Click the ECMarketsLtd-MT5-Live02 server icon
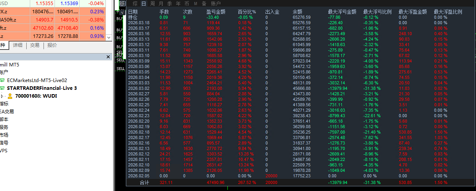 pyautogui.click(x=2, y=80)
